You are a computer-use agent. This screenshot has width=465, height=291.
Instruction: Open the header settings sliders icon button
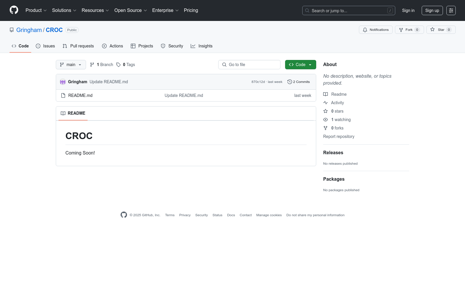[x=451, y=10]
